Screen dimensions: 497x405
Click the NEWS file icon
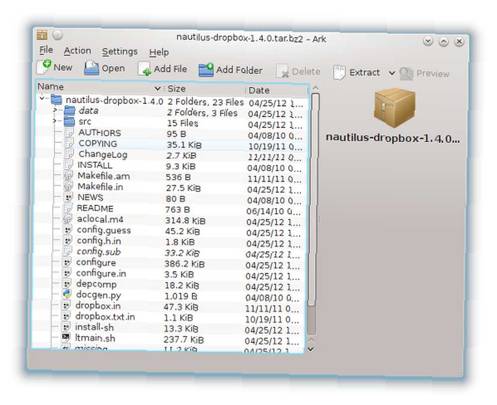(68, 197)
